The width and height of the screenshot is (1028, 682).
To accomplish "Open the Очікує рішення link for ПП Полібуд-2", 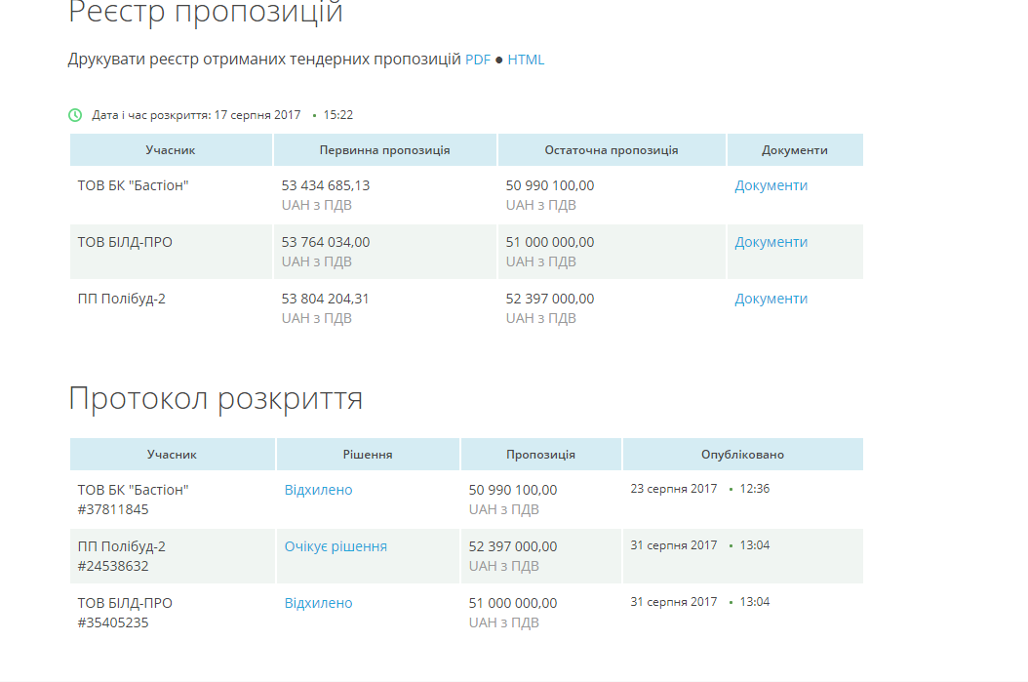I will pyautogui.click(x=336, y=546).
